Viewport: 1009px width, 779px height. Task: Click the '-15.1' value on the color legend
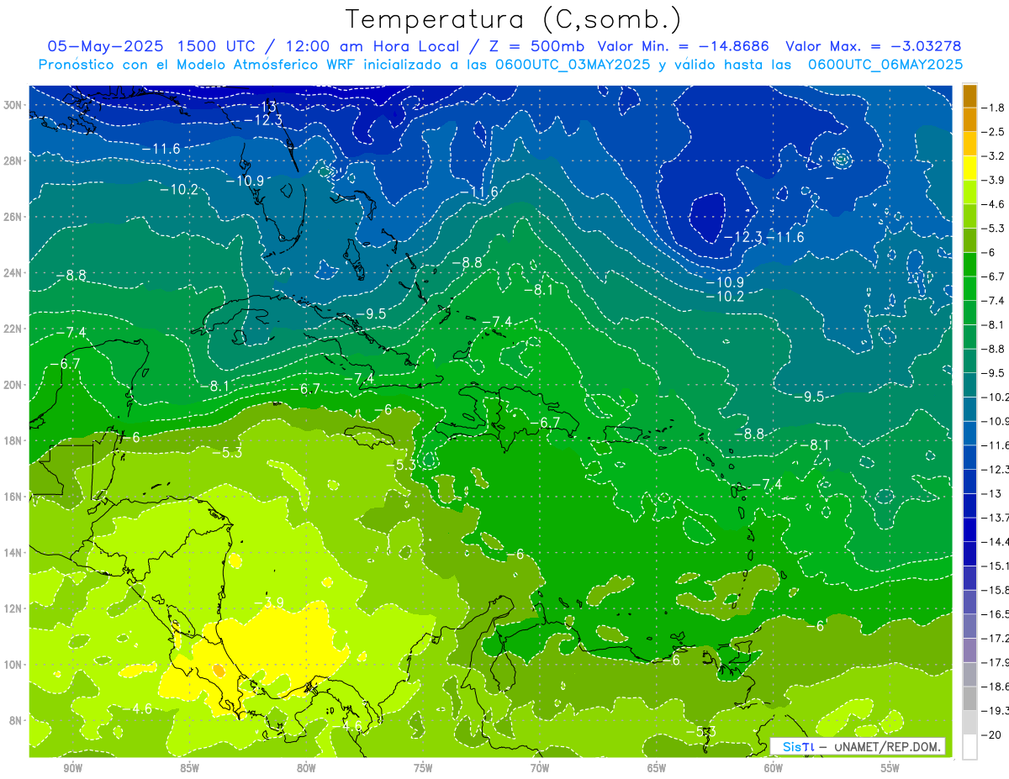996,566
